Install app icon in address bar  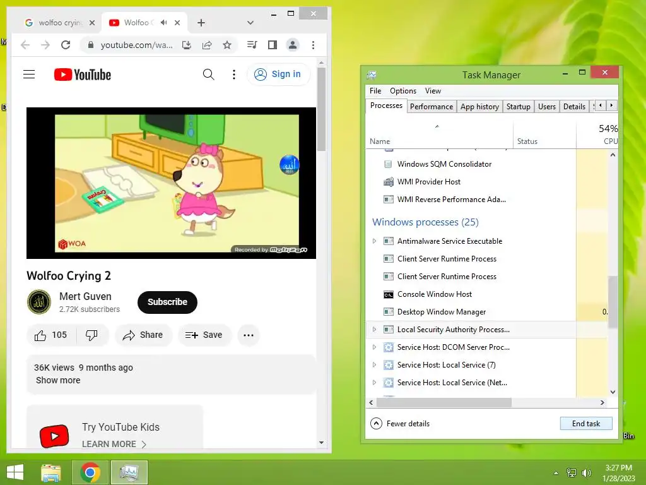187,45
